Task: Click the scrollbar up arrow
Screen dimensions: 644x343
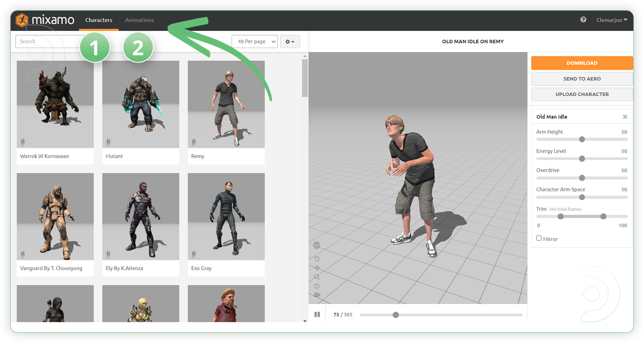Action: coord(305,56)
